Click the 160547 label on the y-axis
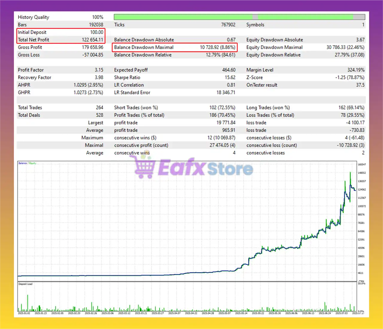 click(362, 164)
